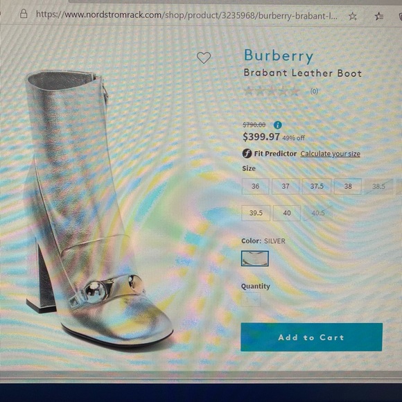Viewport: 402px width, 402px height.
Task: Click the padlock site security icon
Action: pos(24,14)
